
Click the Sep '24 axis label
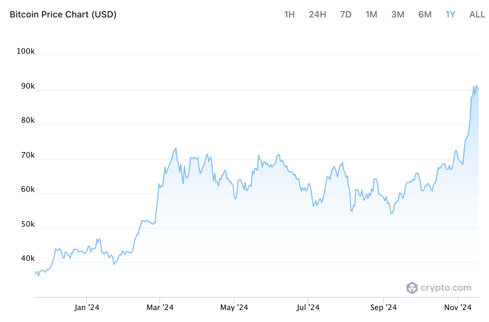point(383,307)
